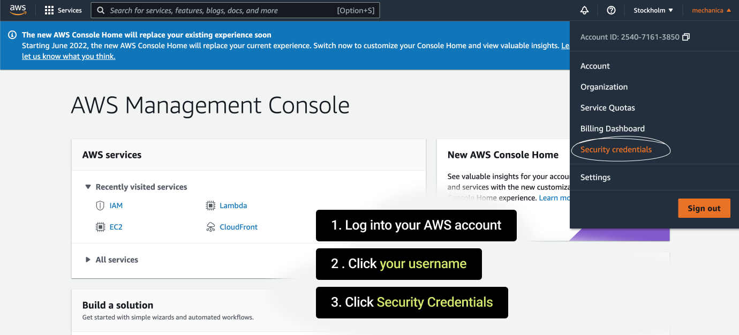Click the "AWS Management Console" title
This screenshot has height=335, width=739.
tap(210, 105)
